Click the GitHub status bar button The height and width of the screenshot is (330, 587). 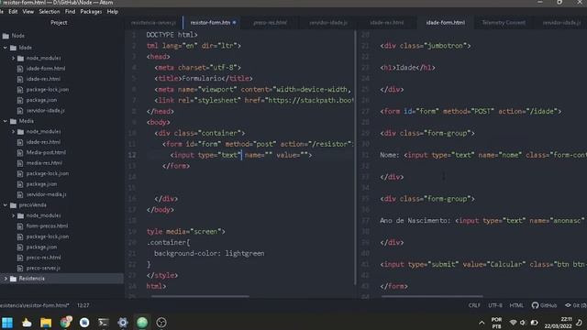click(544, 305)
